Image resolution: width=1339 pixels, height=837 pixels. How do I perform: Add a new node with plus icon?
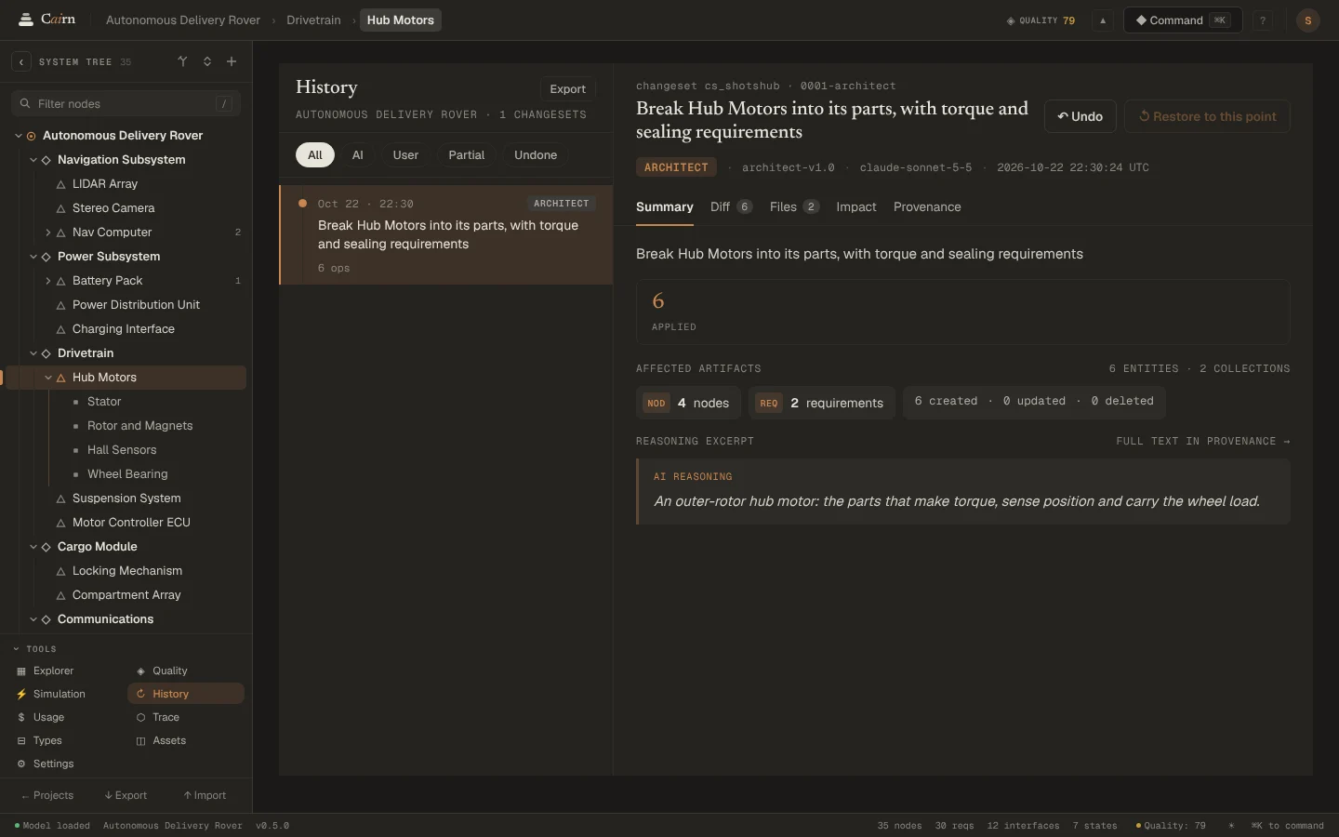pyautogui.click(x=232, y=61)
